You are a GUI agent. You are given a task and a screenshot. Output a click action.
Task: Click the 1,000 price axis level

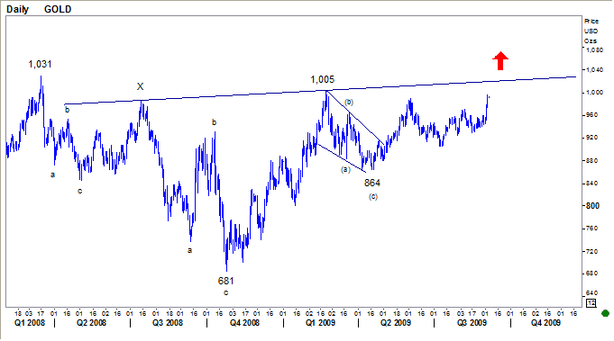pyautogui.click(x=594, y=93)
